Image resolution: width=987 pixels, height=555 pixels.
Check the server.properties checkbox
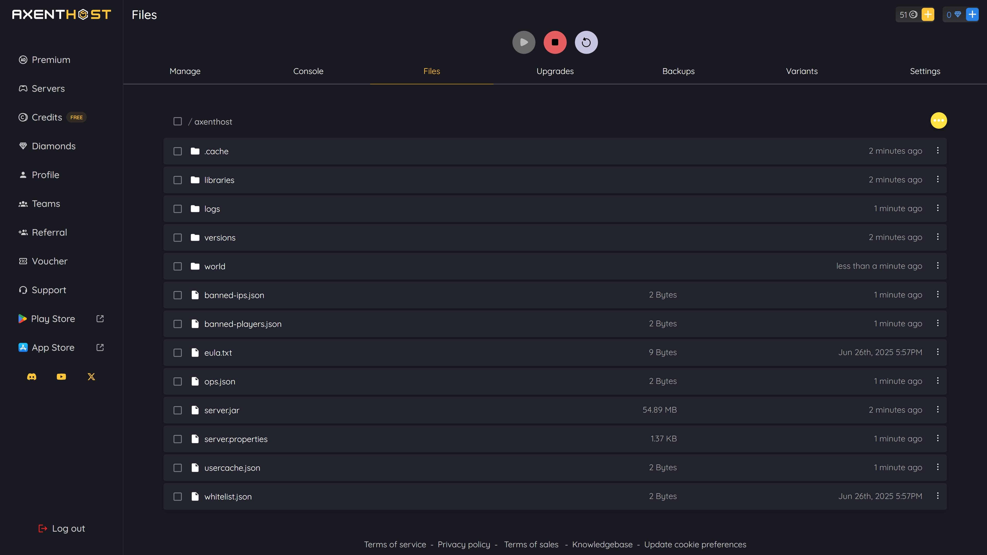177,439
